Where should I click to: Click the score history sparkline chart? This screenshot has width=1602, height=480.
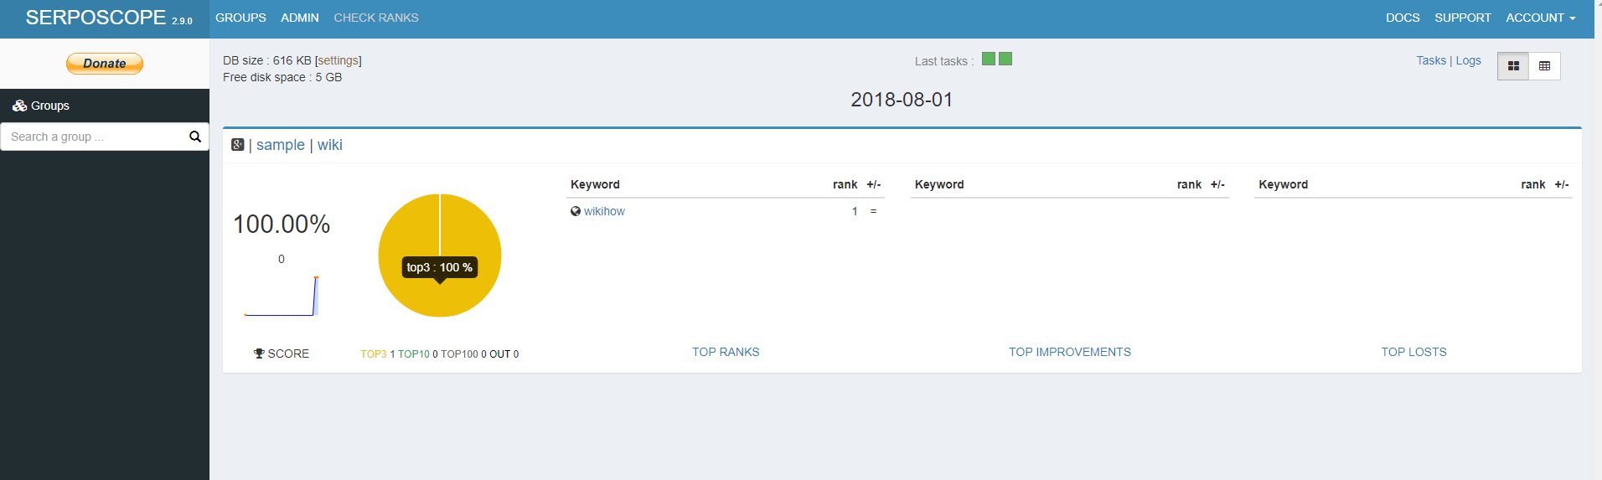tap(282, 296)
